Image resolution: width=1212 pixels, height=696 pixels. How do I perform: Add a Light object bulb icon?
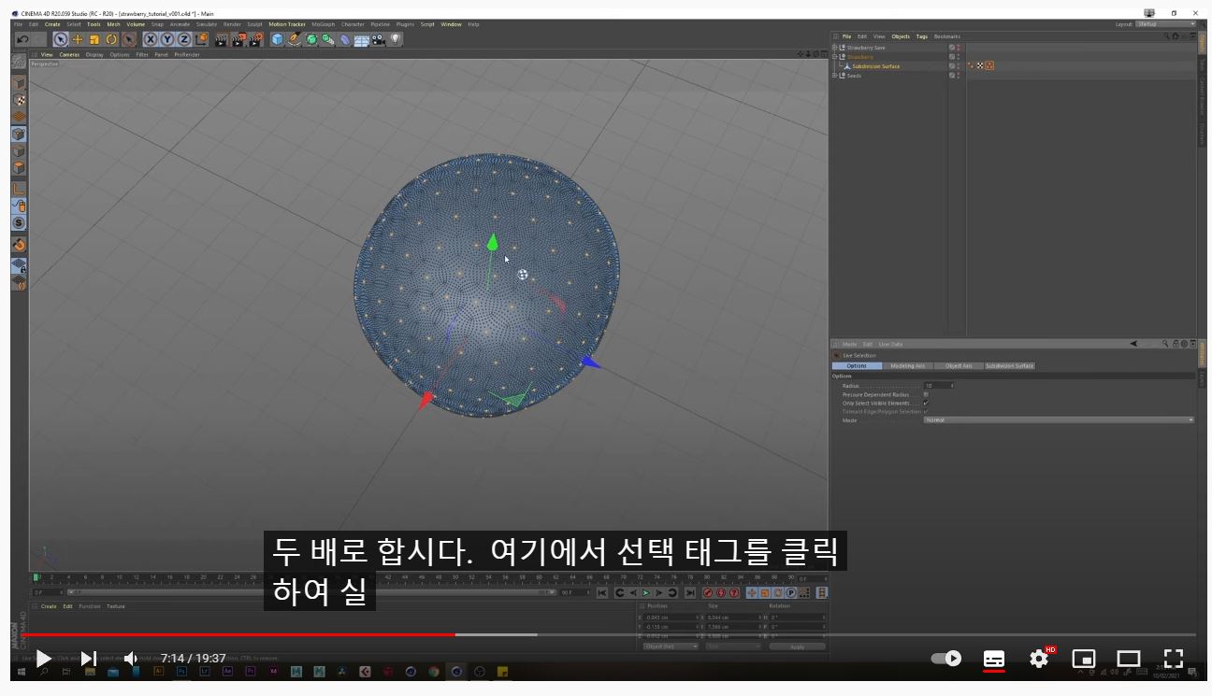click(x=396, y=39)
